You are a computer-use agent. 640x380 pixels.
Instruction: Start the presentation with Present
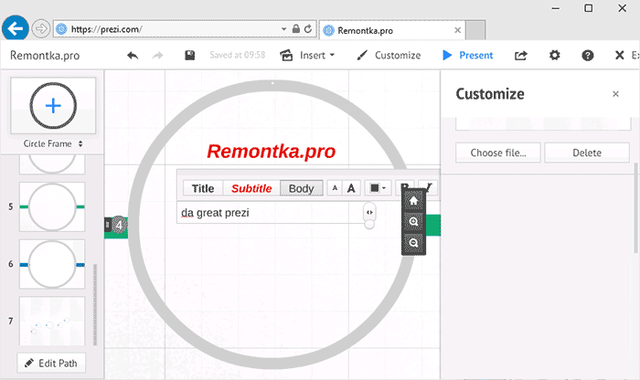tap(468, 55)
